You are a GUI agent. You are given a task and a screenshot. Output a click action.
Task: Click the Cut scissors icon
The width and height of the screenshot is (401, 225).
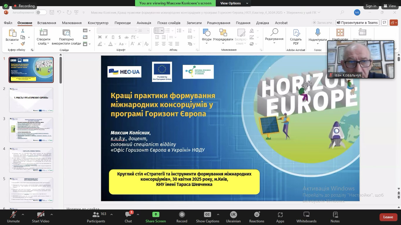click(23, 31)
